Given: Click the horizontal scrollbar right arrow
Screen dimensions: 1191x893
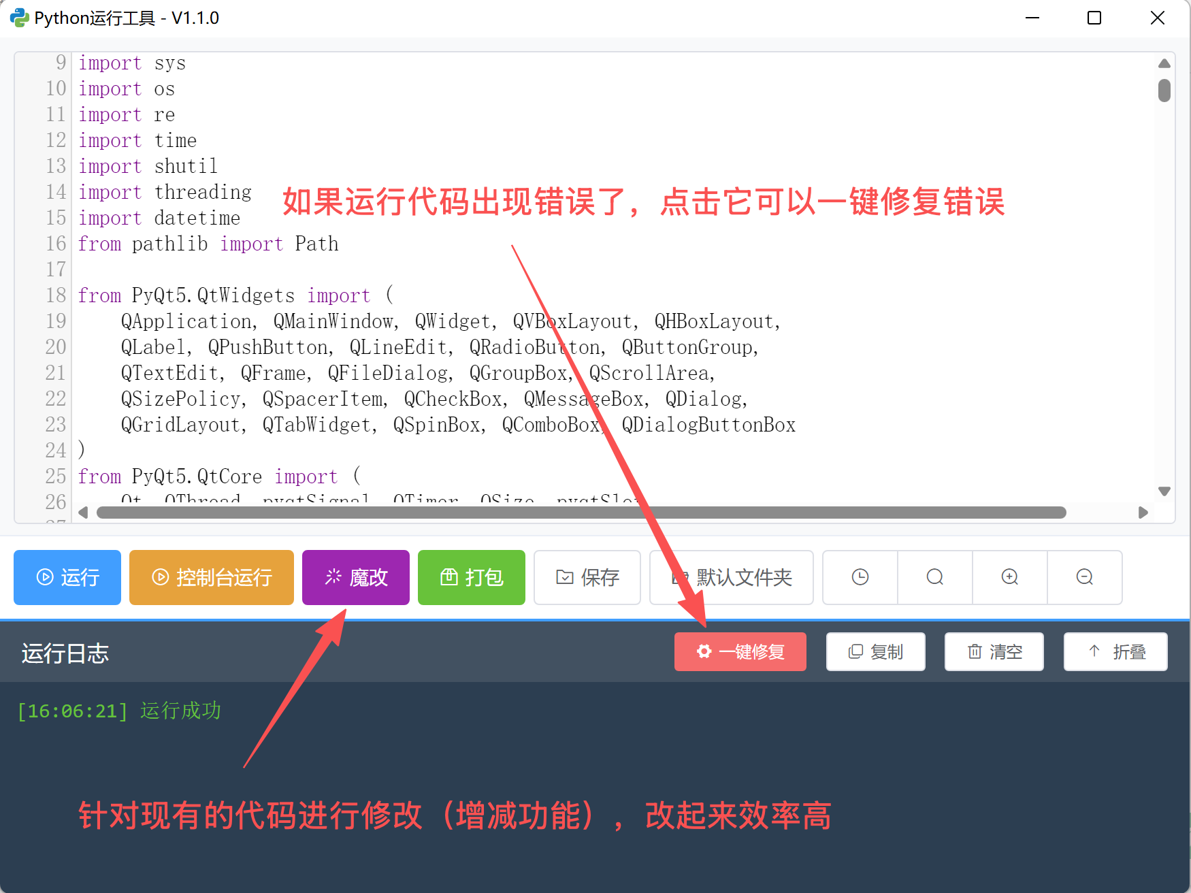Looking at the screenshot, I should [x=1143, y=513].
